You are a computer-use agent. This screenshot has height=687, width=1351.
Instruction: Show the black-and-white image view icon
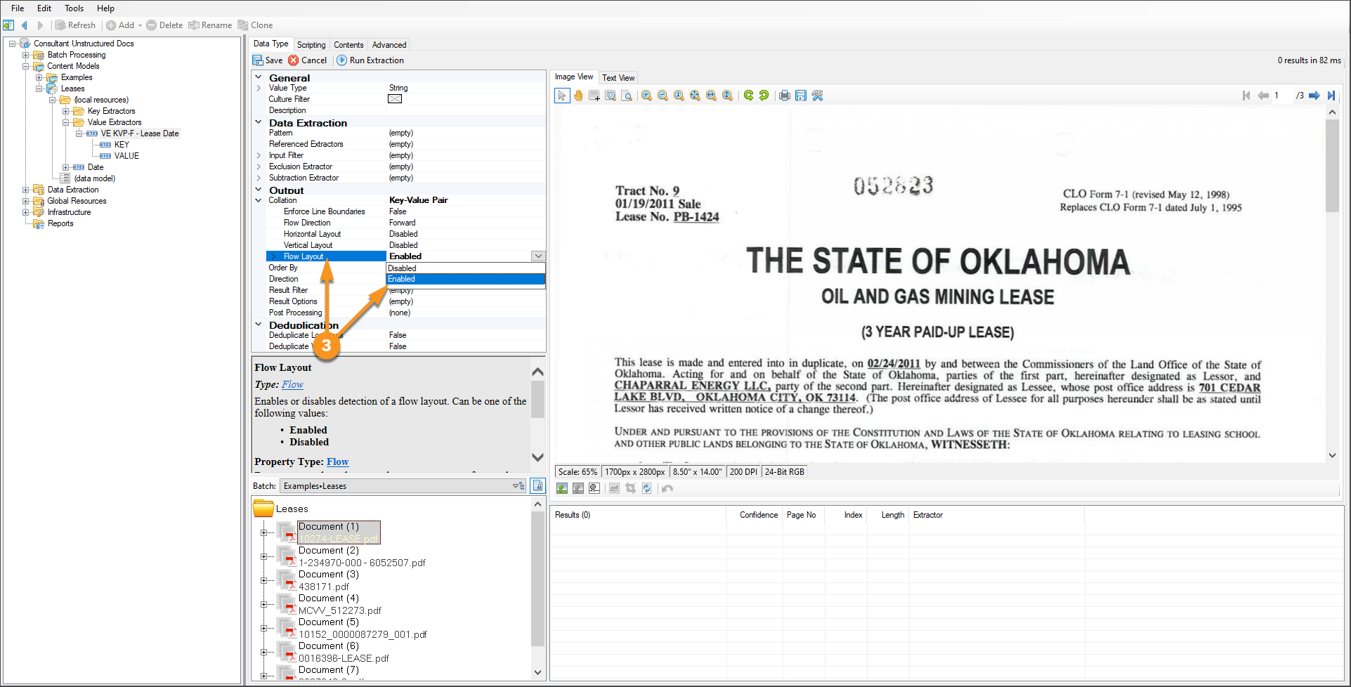pyautogui.click(x=594, y=488)
